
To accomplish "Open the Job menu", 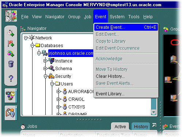I will click(x=87, y=17).
